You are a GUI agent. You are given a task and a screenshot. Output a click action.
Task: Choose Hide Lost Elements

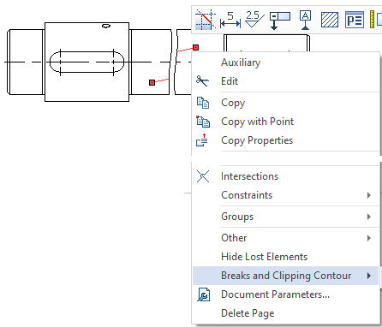[x=286, y=257]
